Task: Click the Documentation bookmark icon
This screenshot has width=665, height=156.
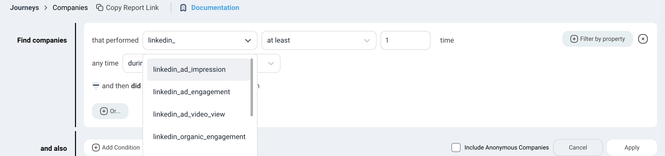Action: point(183,8)
